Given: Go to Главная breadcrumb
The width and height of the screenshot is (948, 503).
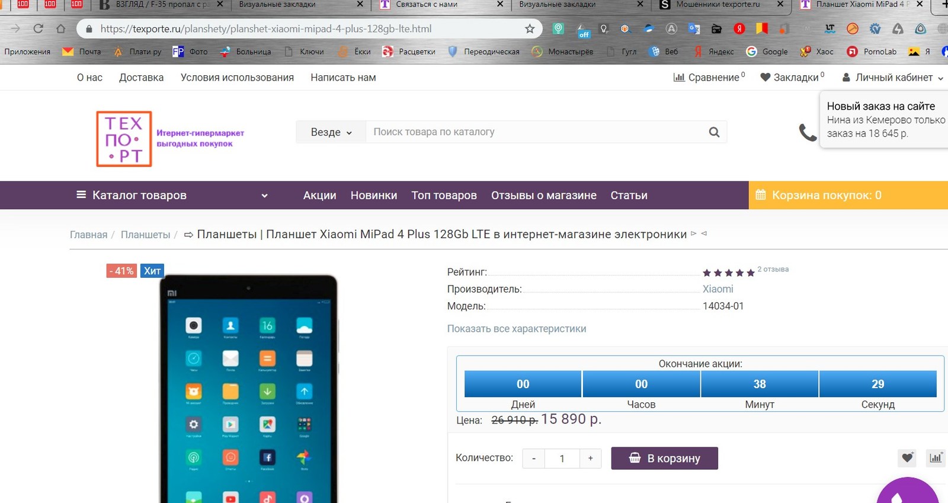Looking at the screenshot, I should tap(89, 235).
